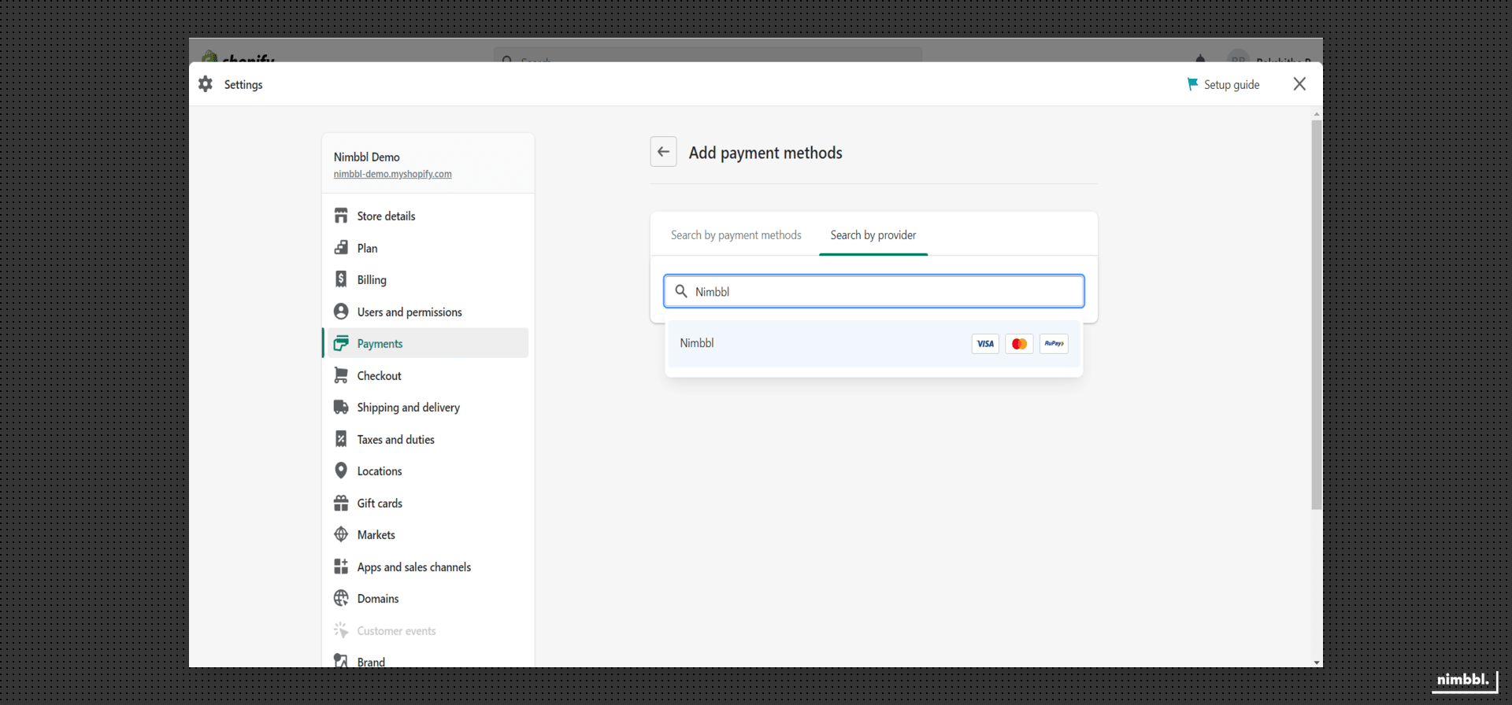1512x705 pixels.
Task: Focus the provider search field containing Nimbbl
Action: [874, 291]
